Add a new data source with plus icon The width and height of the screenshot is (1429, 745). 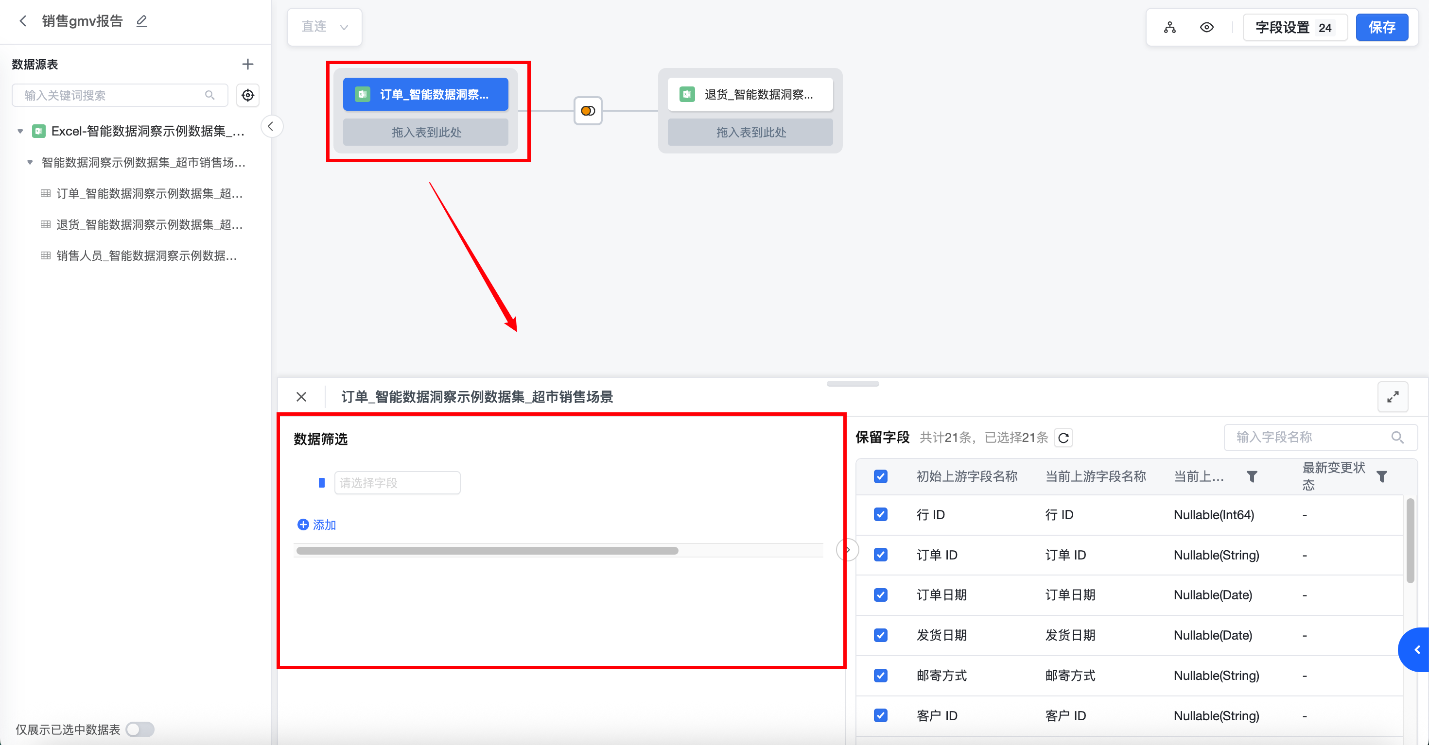click(x=247, y=64)
